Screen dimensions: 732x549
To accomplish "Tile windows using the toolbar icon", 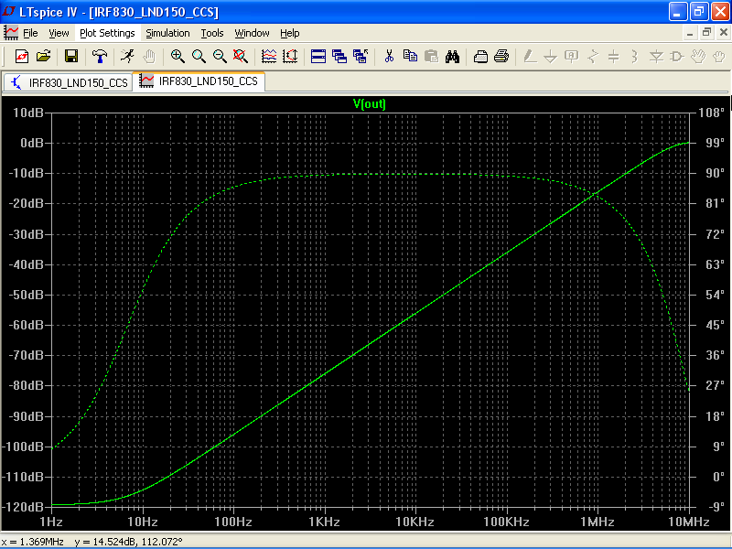I will [x=318, y=57].
